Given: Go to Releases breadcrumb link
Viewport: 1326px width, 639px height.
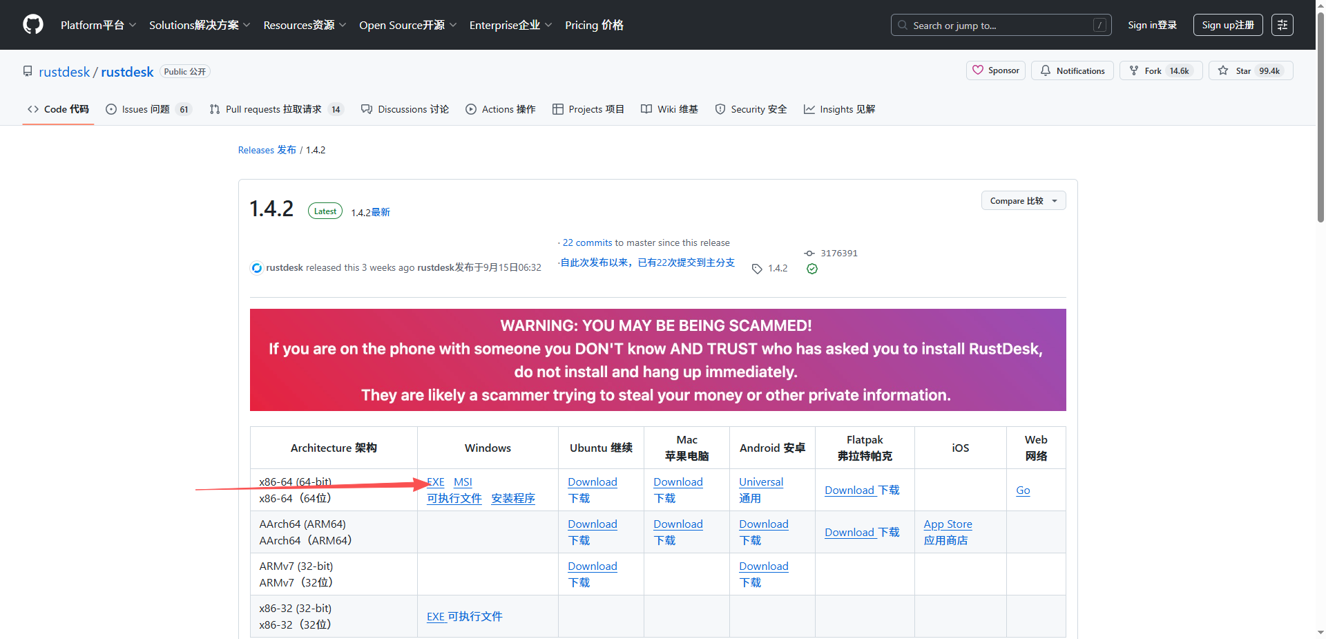Looking at the screenshot, I should coord(267,150).
